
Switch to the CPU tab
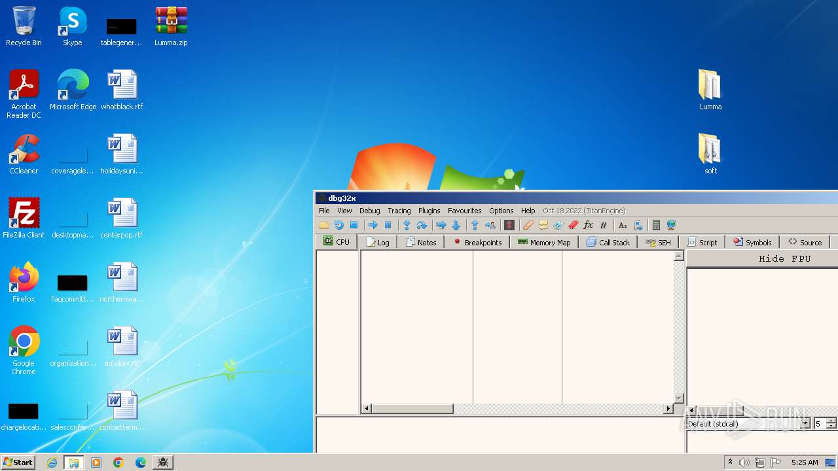pos(337,242)
